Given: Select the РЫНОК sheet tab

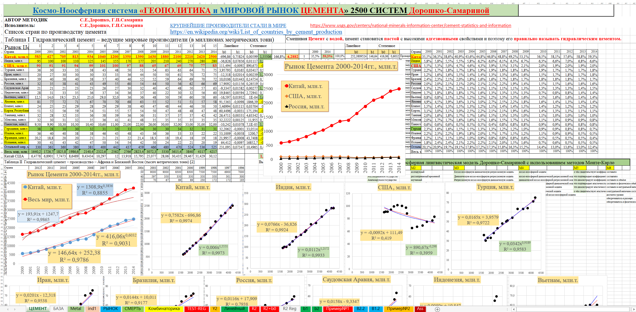Looking at the screenshot, I should (x=110, y=309).
